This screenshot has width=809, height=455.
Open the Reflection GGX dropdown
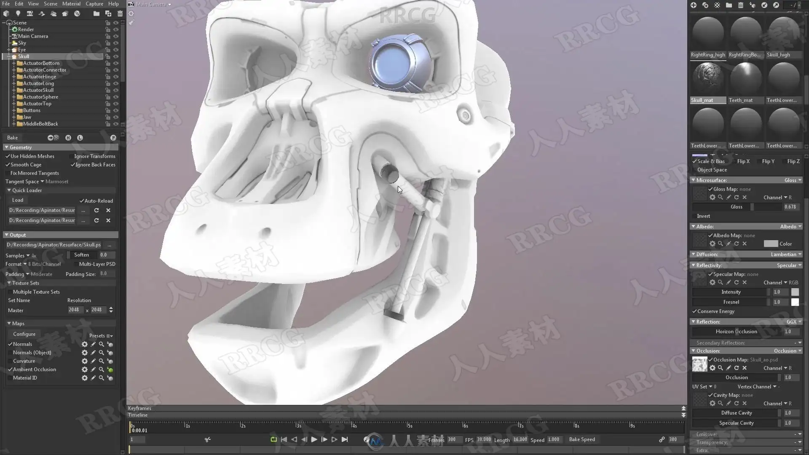pyautogui.click(x=794, y=322)
